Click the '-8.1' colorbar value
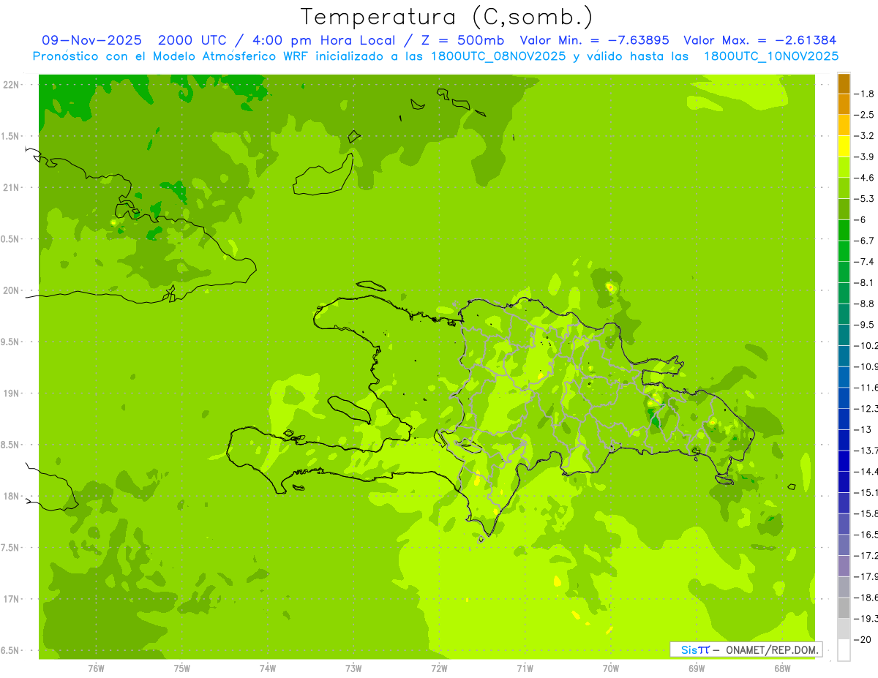 [864, 283]
